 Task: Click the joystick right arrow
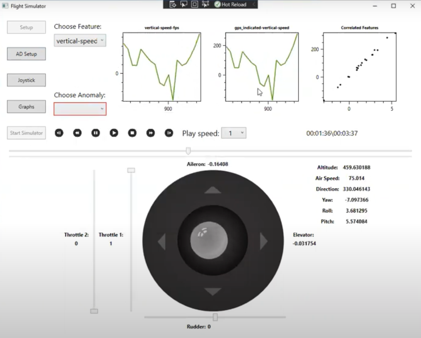pyautogui.click(x=264, y=242)
